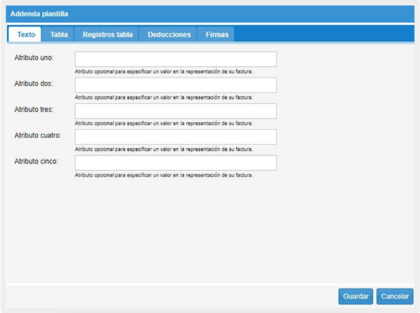Click the hint text under Atributo uno field
Image resolution: width=420 pixels, height=313 pixels.
point(164,72)
